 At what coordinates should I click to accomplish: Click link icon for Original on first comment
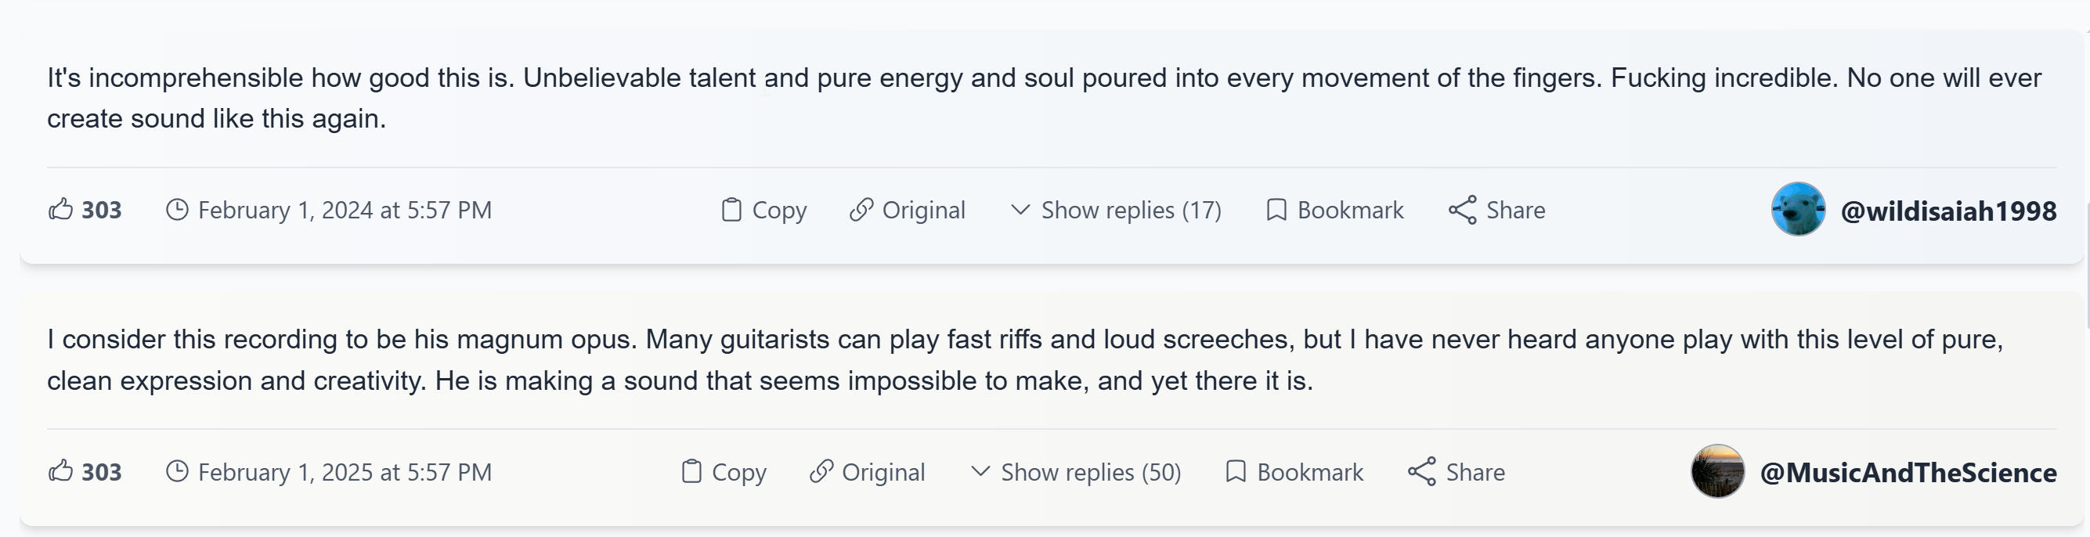(x=861, y=209)
